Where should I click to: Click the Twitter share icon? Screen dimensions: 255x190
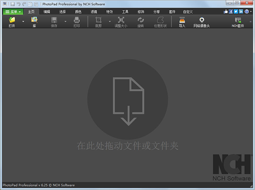(236, 11)
